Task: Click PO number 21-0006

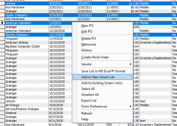Action: (112, 3)
